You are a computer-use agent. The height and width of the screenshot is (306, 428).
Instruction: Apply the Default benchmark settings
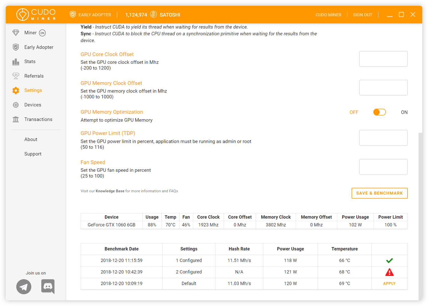[389, 283]
